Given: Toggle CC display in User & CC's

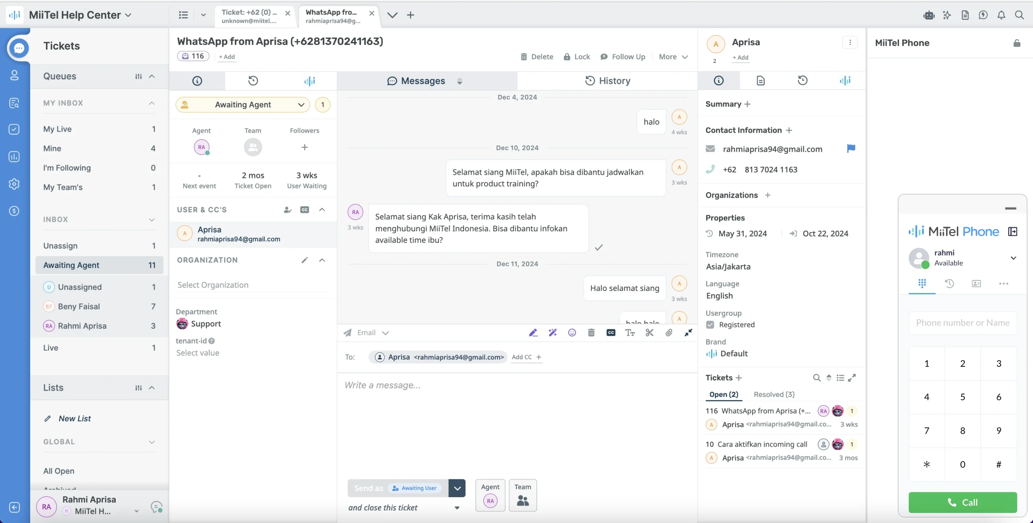Looking at the screenshot, I should coord(305,210).
